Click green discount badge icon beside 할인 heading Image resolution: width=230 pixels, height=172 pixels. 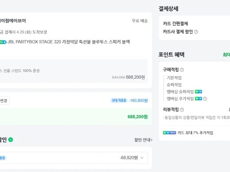[11, 140]
